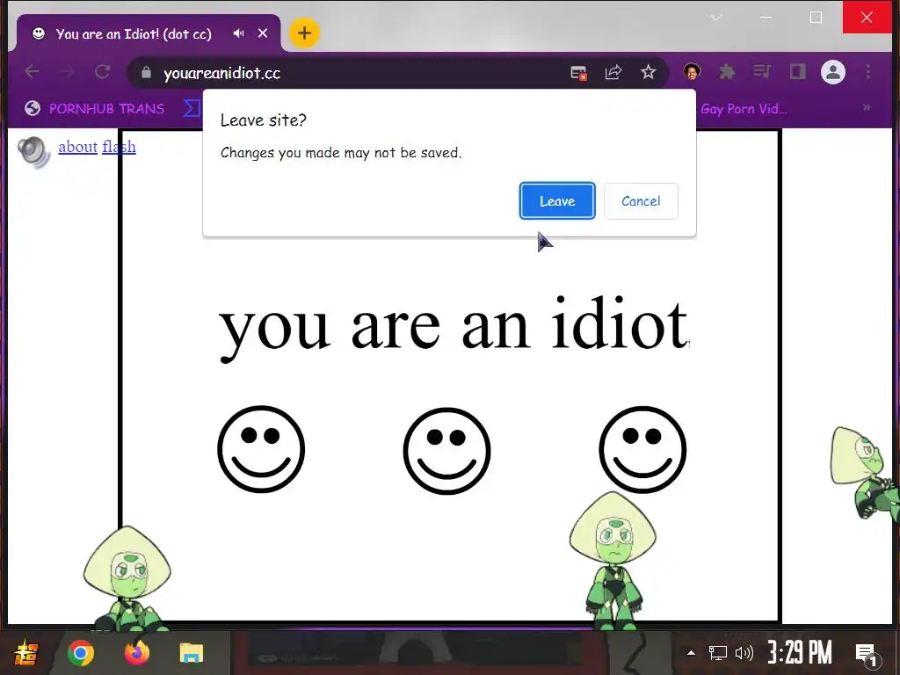Open the blue sigma-icon bookmark on the bar

[x=192, y=108]
